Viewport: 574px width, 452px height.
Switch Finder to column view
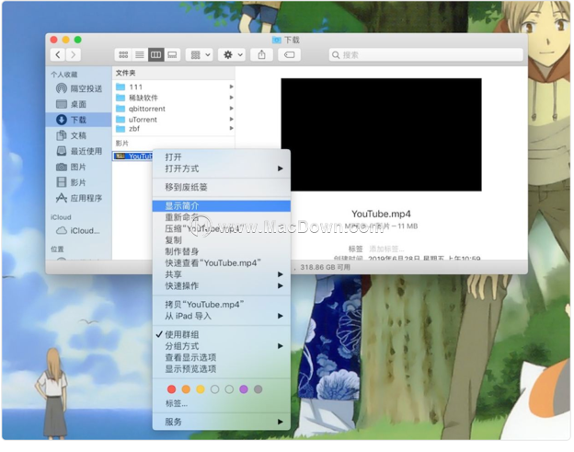click(x=156, y=55)
